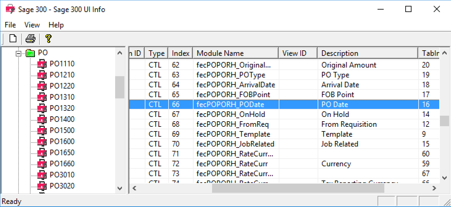Click index 62 cell
This screenshot has height=207, width=451.
(181, 65)
